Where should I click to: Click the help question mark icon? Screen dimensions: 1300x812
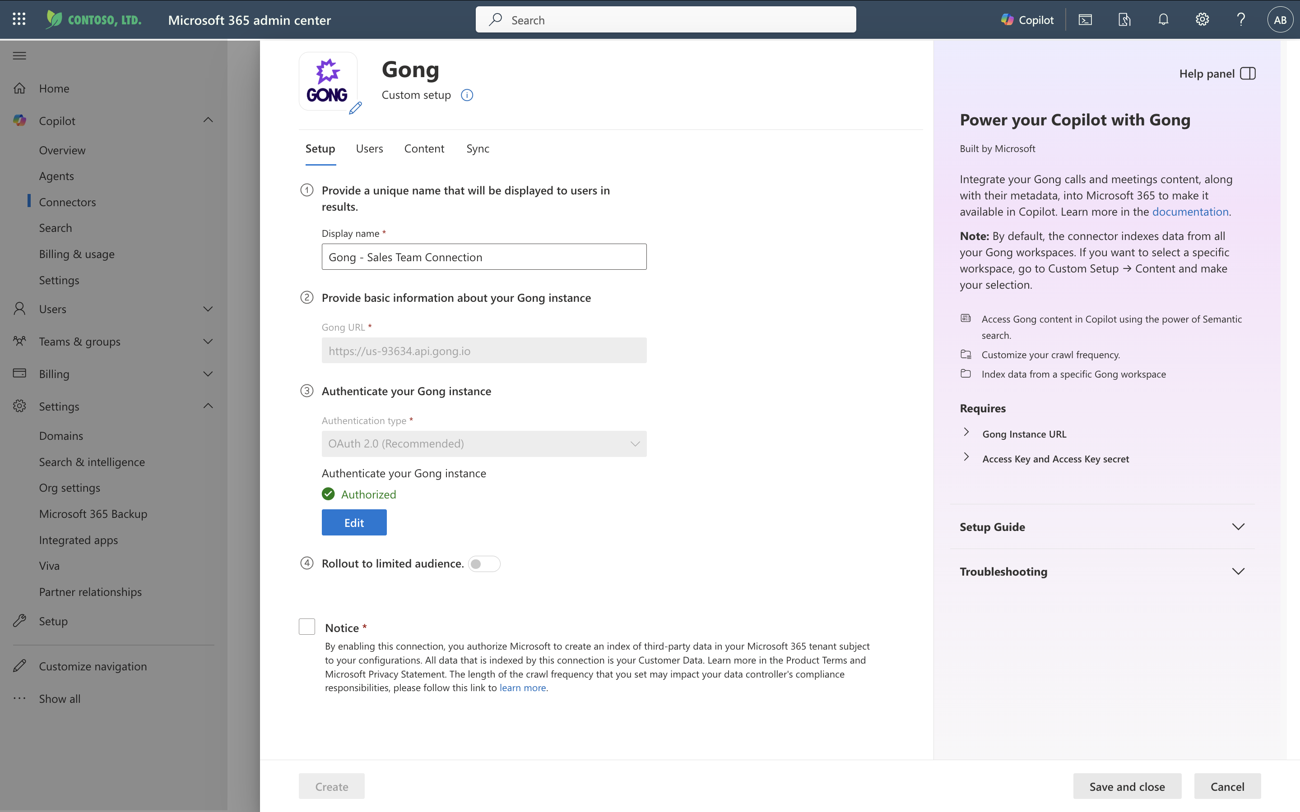pyautogui.click(x=1241, y=19)
